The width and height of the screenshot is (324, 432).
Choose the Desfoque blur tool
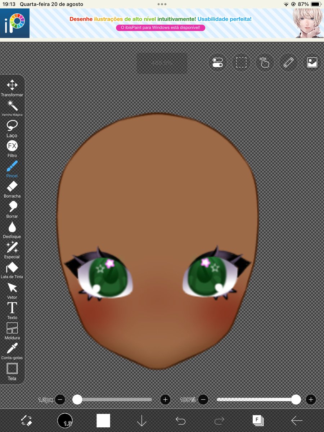pos(12,230)
